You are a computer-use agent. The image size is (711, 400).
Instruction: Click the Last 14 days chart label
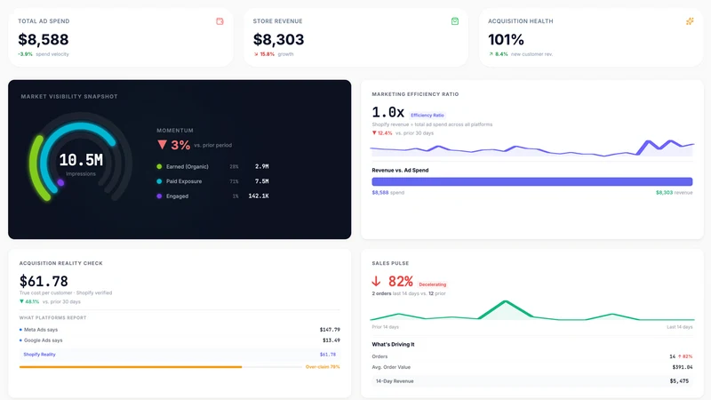point(680,327)
